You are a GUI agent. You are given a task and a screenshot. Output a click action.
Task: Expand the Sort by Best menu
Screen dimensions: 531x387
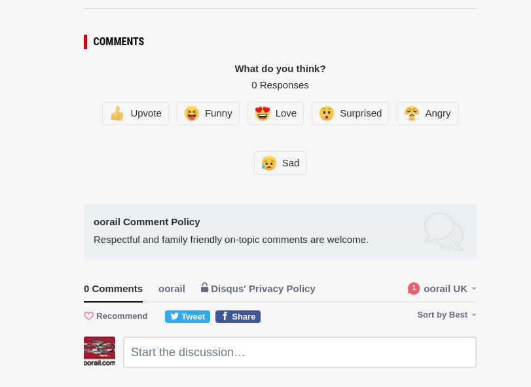(x=447, y=315)
